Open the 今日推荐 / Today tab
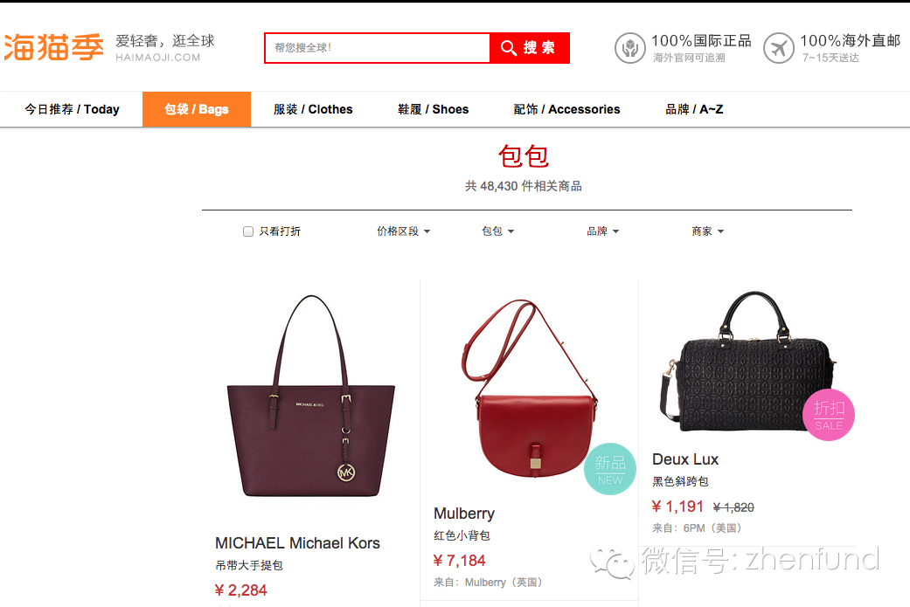The height and width of the screenshot is (607, 910). pos(72,109)
